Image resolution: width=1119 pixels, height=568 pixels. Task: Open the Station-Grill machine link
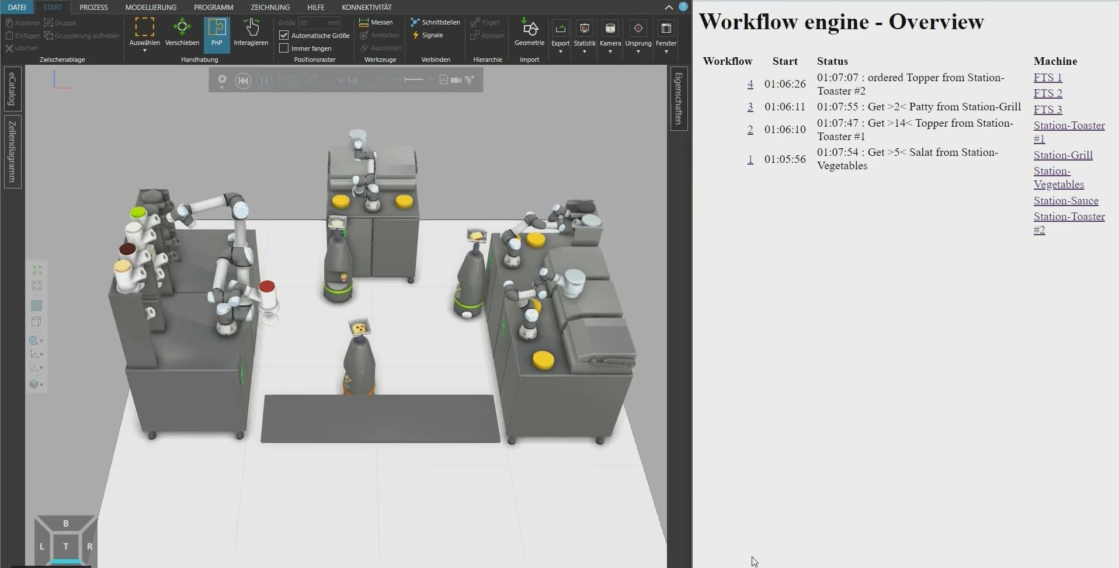pyautogui.click(x=1062, y=155)
